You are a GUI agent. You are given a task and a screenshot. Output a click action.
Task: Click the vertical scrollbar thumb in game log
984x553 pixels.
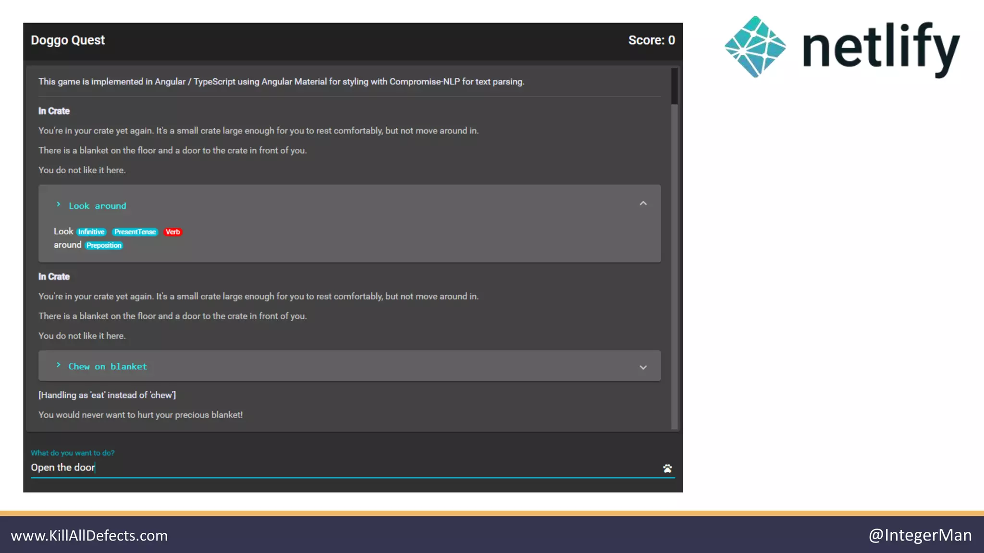pos(674,86)
